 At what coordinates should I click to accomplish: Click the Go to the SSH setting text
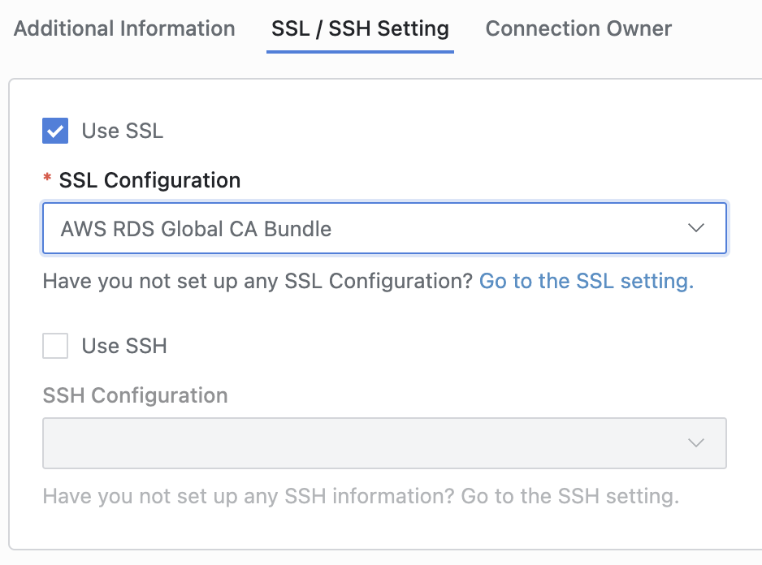click(569, 495)
